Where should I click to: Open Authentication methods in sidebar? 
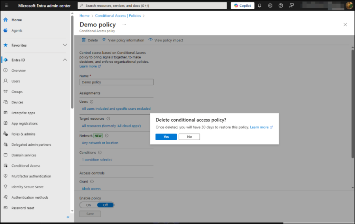tap(30, 197)
